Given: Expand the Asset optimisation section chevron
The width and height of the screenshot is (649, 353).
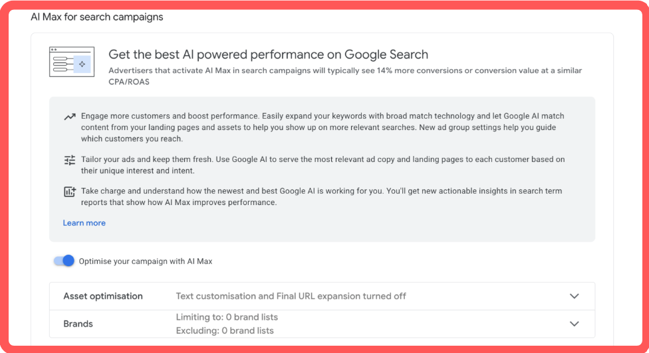Looking at the screenshot, I should (x=574, y=296).
